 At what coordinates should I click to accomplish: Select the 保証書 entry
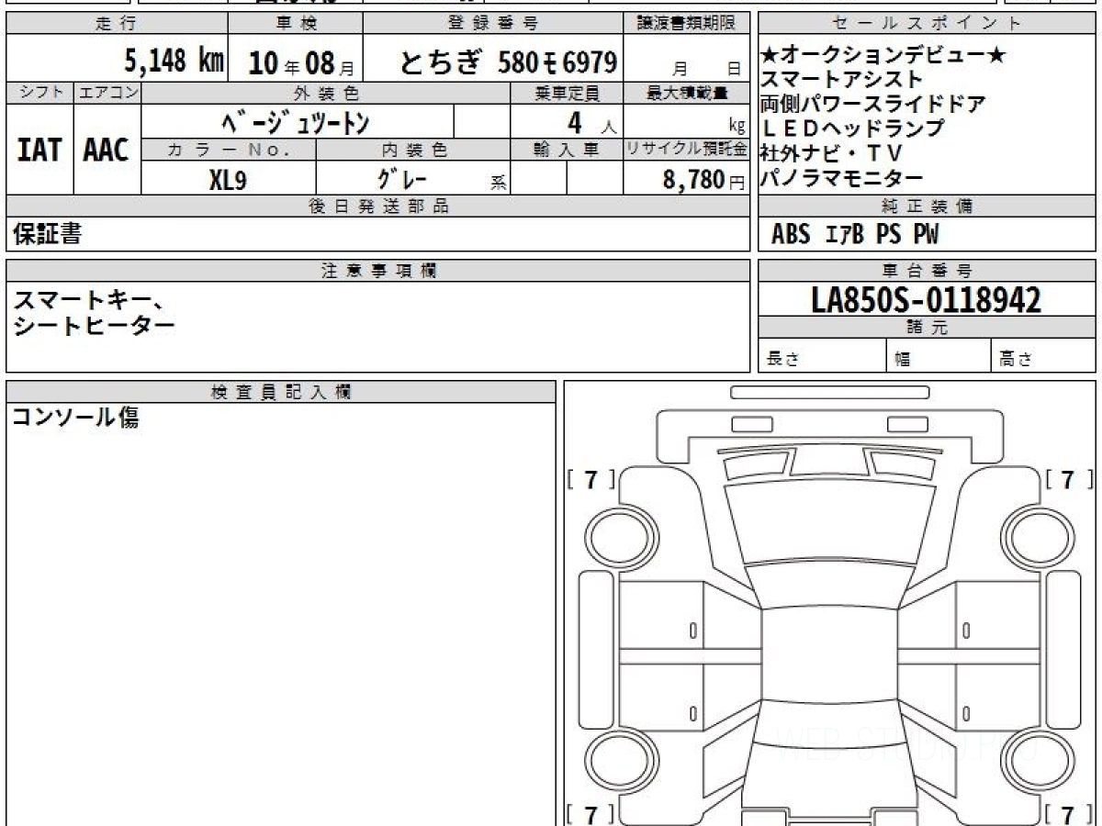[x=48, y=234]
